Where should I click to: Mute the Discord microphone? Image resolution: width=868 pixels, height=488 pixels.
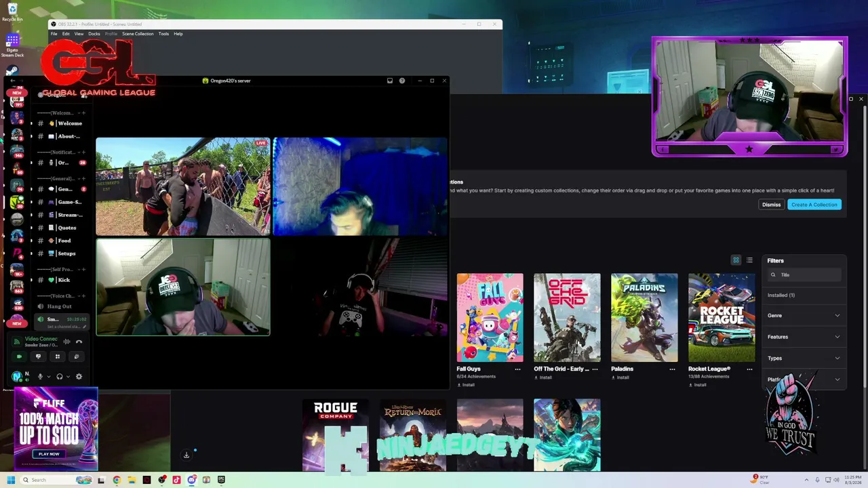pos(40,376)
